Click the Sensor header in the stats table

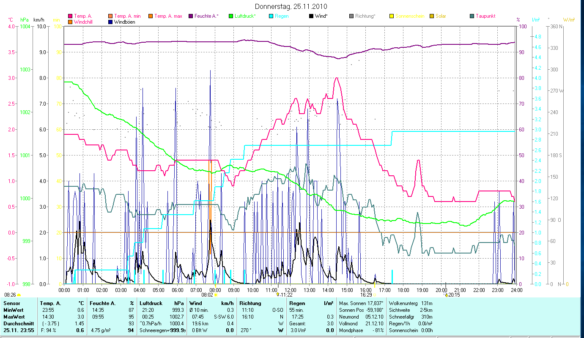11,303
